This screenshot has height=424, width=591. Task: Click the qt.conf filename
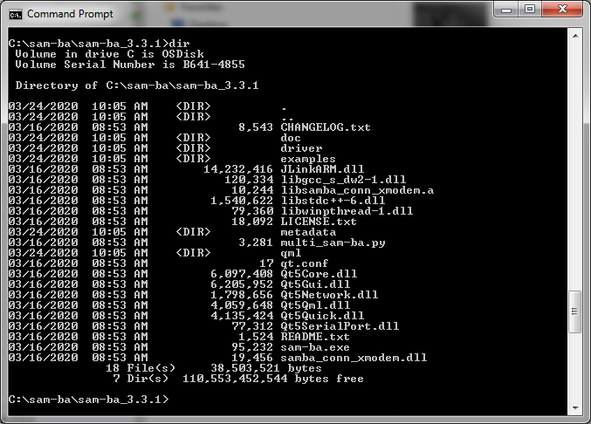tap(305, 263)
